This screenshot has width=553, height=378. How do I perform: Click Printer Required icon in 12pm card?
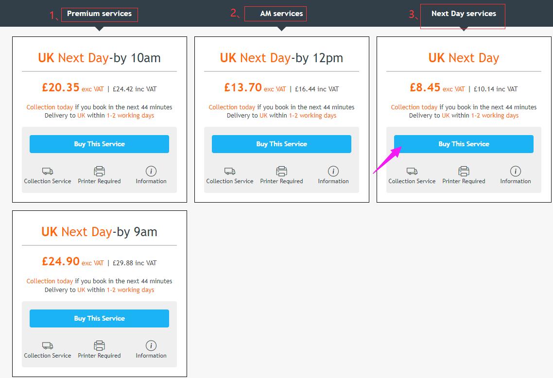(x=281, y=171)
